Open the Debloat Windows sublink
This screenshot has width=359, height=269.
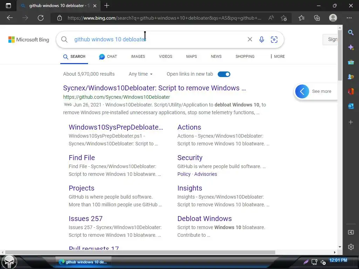204,219
